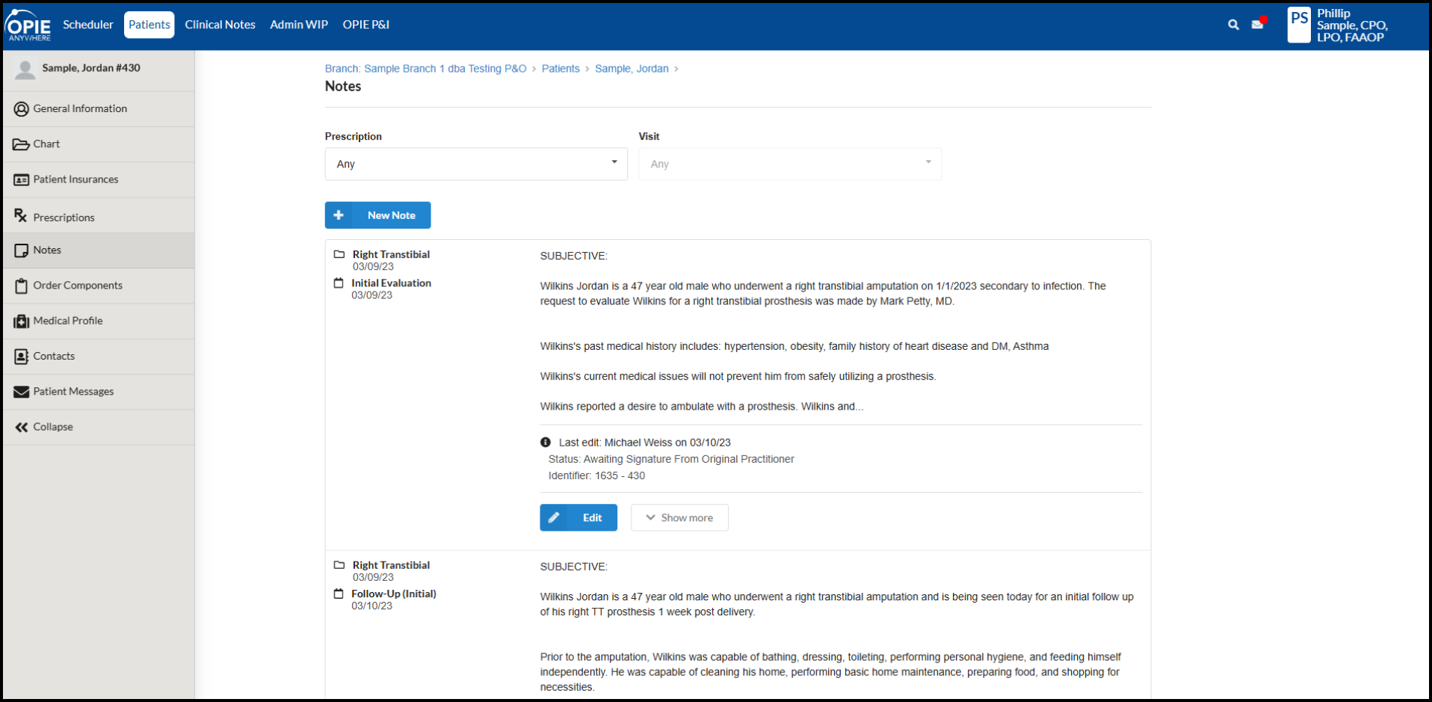Screen dimensions: 1432x702
Task: Edit the Initial Evaluation note
Action: coord(578,517)
